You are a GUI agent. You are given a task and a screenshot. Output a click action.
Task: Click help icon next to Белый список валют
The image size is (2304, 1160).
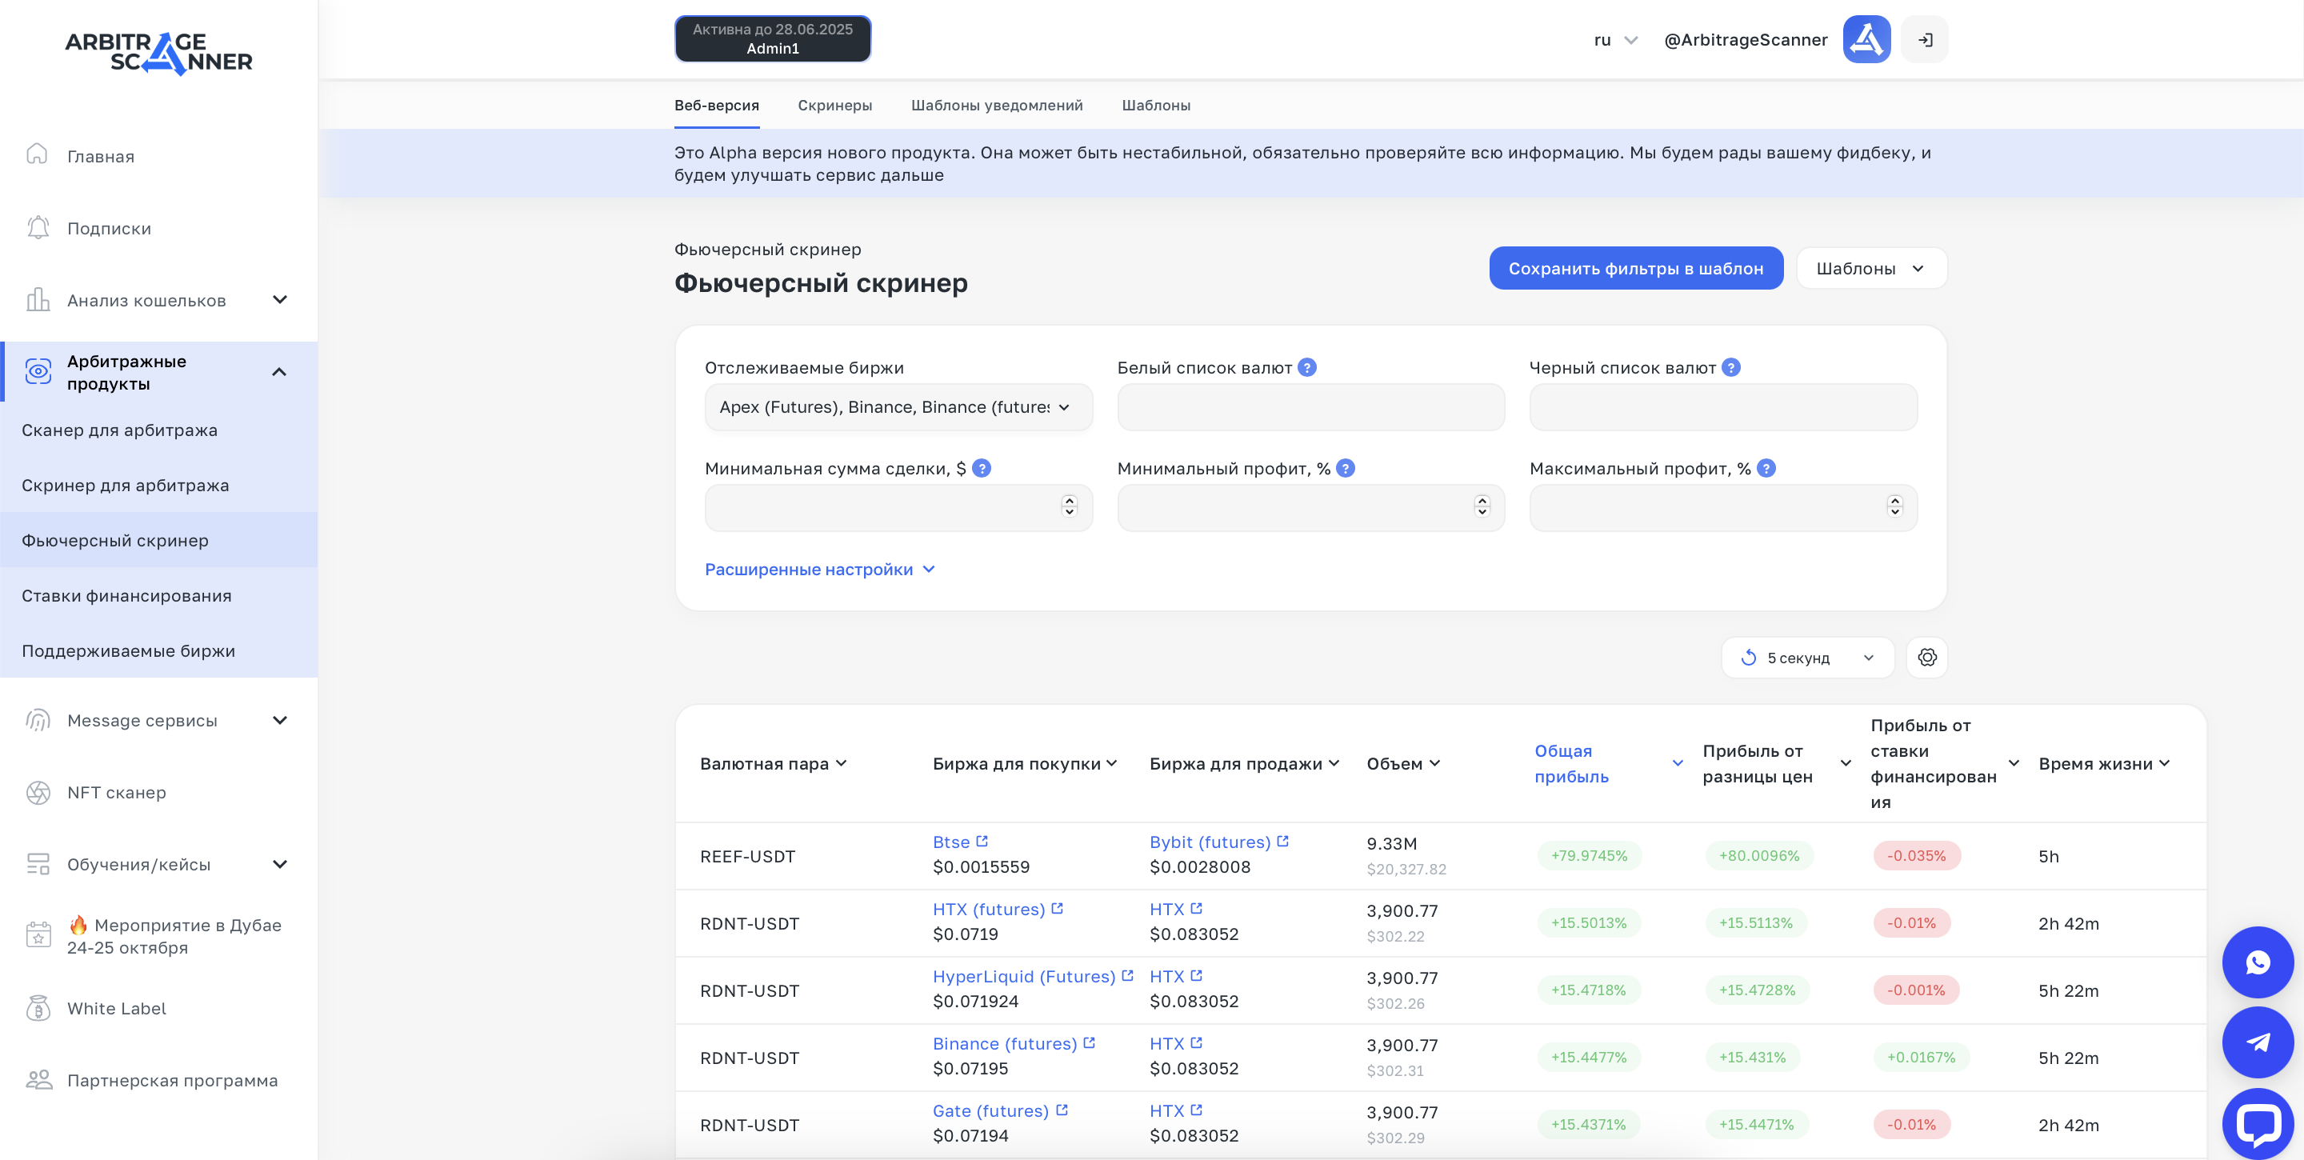(1306, 367)
